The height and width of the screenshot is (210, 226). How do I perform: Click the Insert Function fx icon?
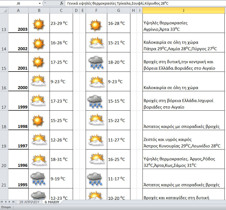pos(62,4)
